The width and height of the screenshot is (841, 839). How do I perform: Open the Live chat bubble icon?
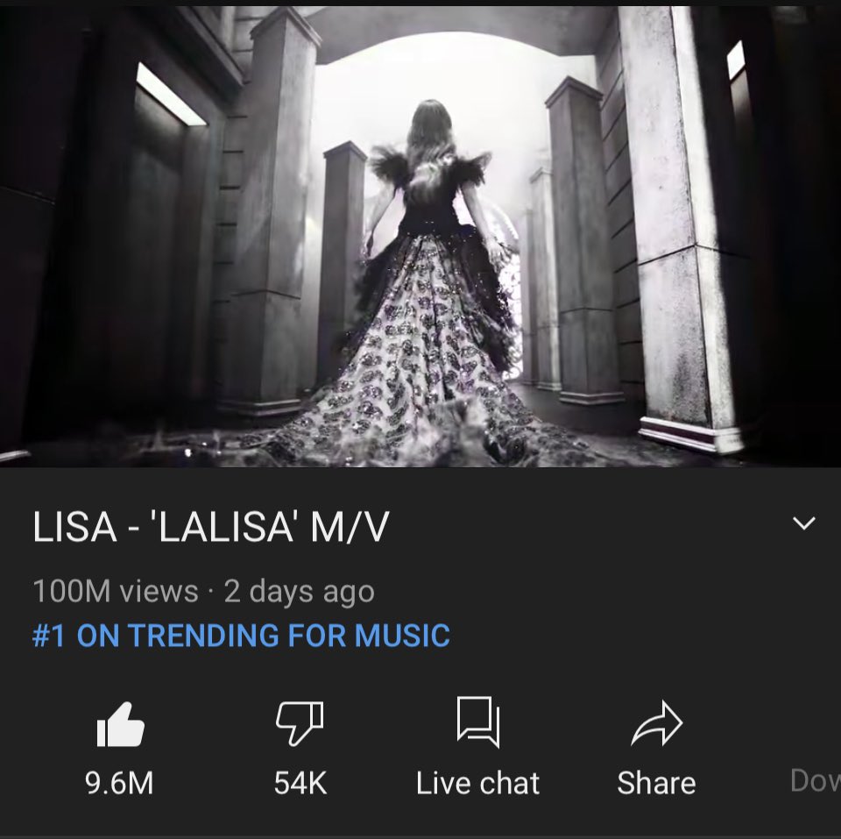click(478, 722)
